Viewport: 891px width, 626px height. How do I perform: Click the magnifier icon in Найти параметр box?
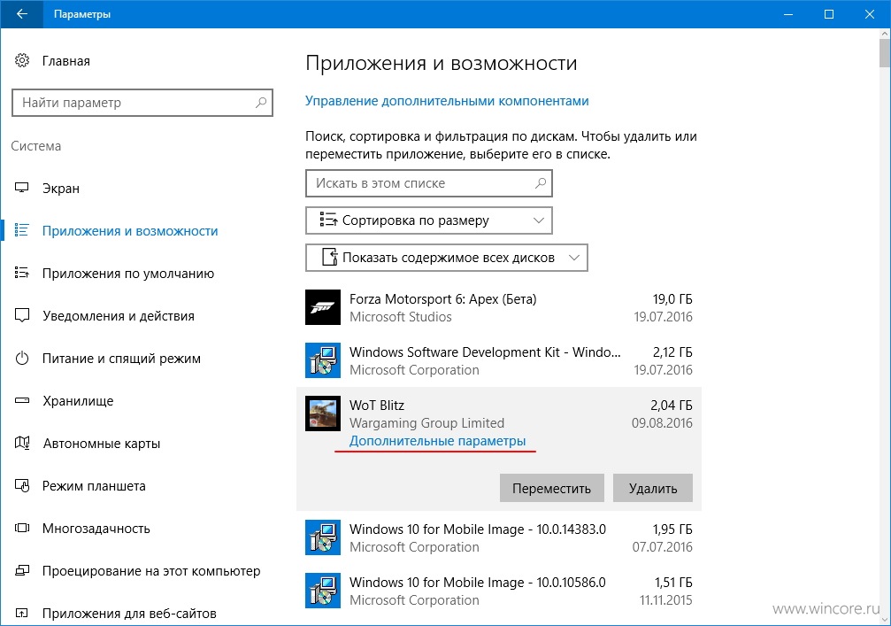point(261,103)
